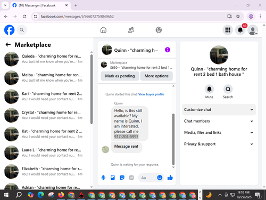Open the Facebook menu grid icon
Viewport: 266px width, 200px height.
coord(228,30)
